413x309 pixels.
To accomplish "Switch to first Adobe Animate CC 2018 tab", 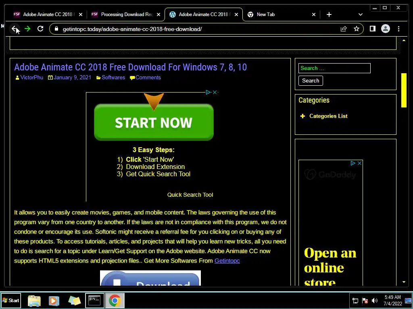I will coord(47,14).
